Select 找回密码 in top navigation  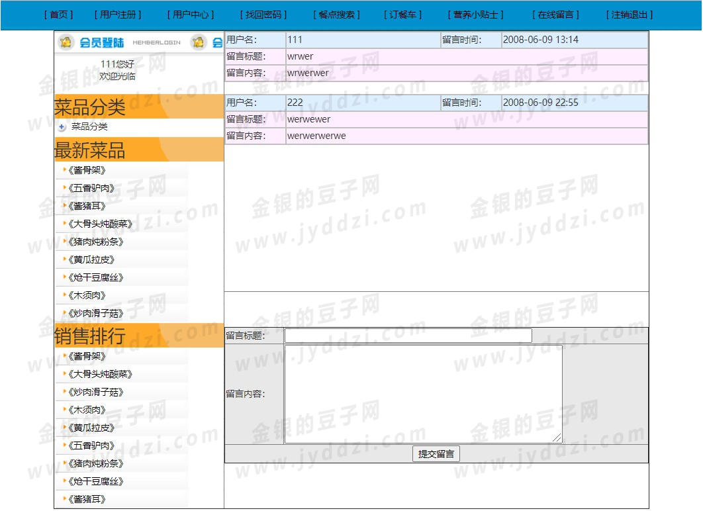coord(263,15)
